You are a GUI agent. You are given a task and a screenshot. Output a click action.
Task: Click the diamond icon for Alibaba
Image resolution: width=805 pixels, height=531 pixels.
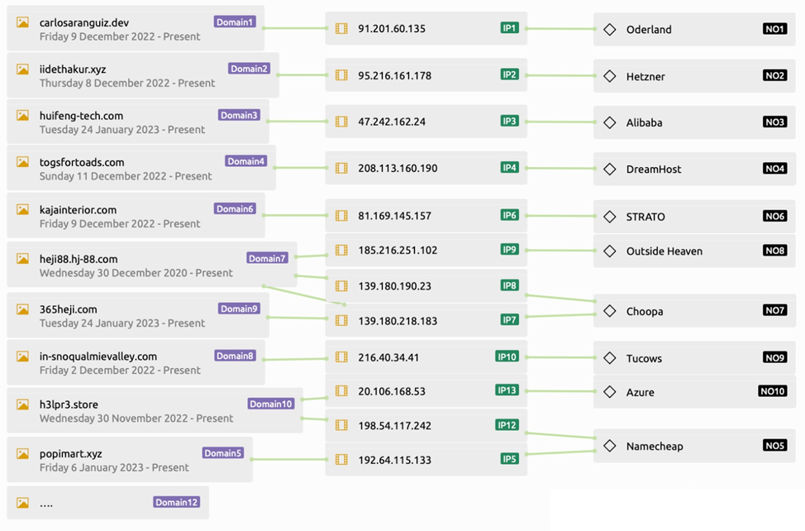pyautogui.click(x=610, y=122)
